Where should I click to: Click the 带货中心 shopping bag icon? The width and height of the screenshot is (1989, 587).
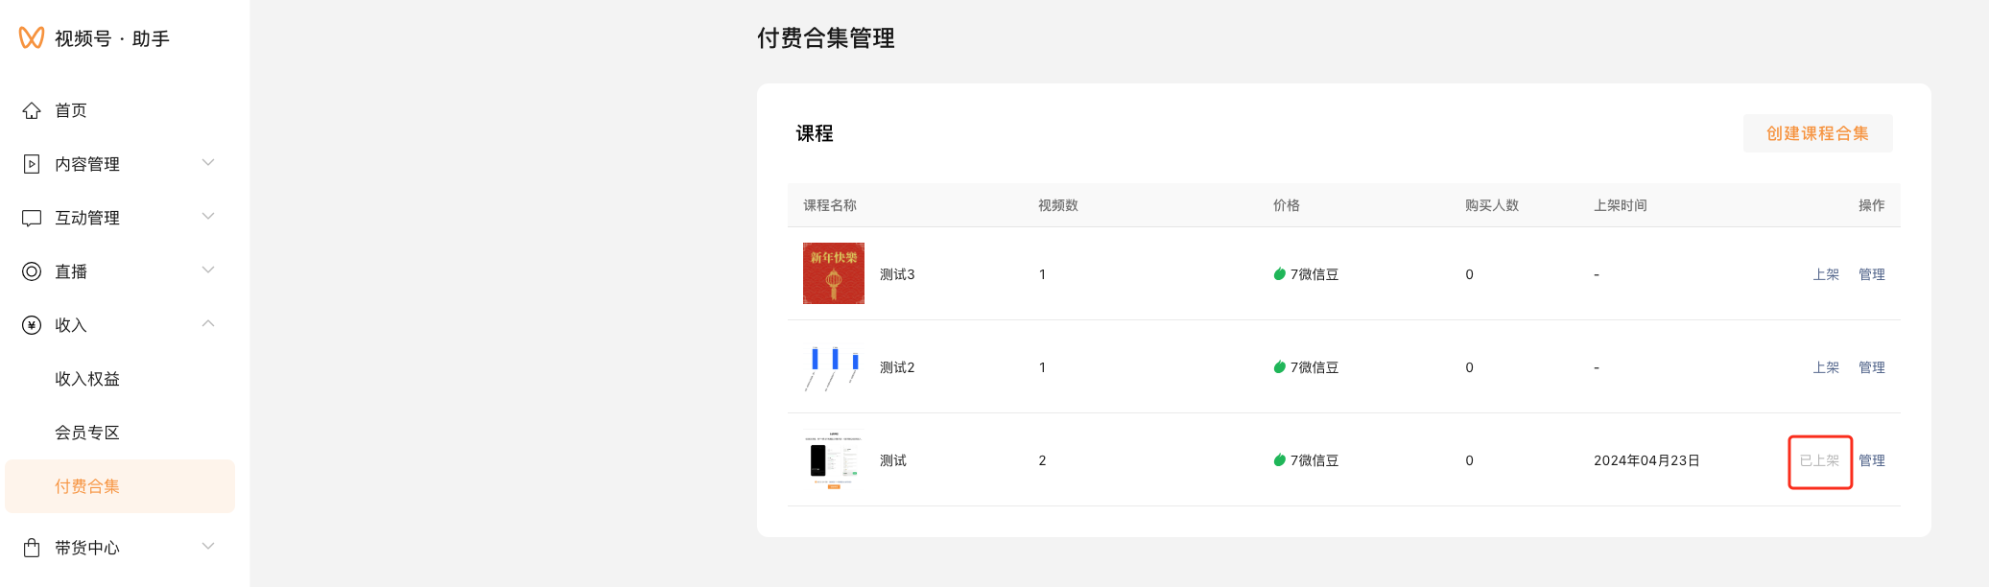(32, 548)
